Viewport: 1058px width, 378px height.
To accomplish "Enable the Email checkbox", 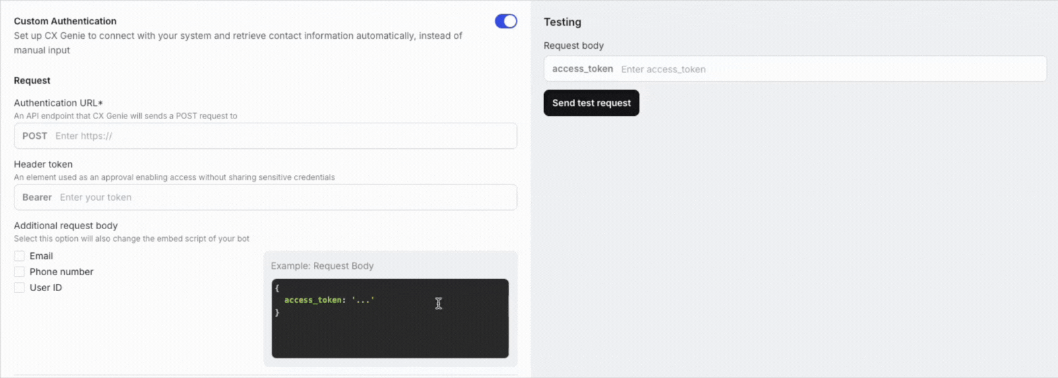I will (19, 256).
